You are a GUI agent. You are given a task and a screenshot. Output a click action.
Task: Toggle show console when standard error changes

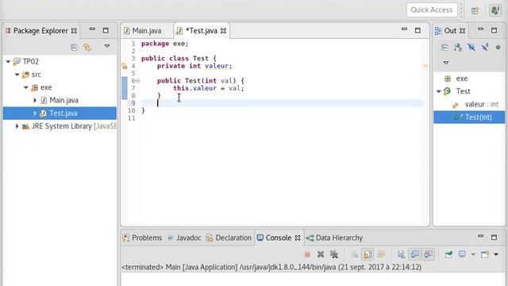coord(429,254)
